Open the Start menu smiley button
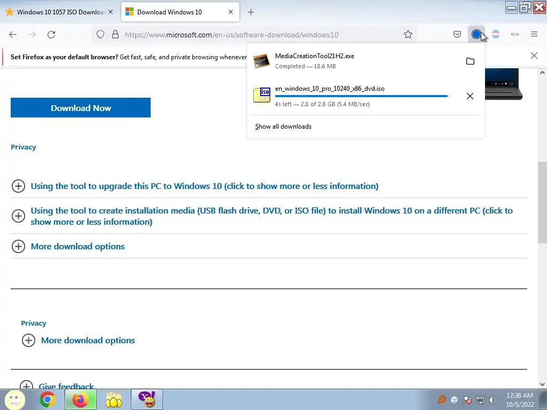Viewport: 547px width, 410px height. point(14,399)
